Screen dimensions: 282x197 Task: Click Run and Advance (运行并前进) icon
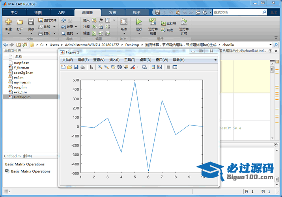[x=153, y=22]
